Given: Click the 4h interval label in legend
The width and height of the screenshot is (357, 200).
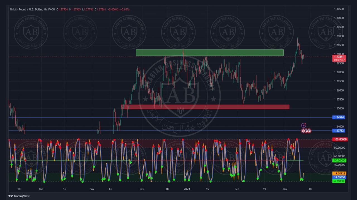Looking at the screenshot, I should coord(45,9).
